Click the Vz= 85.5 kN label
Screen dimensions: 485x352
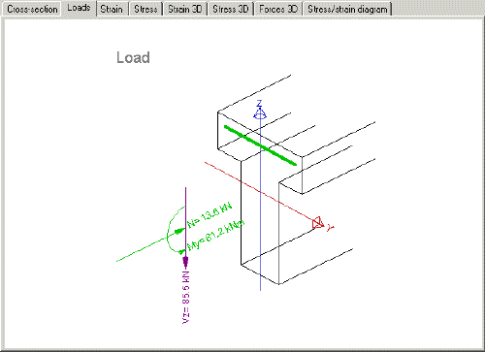point(186,297)
